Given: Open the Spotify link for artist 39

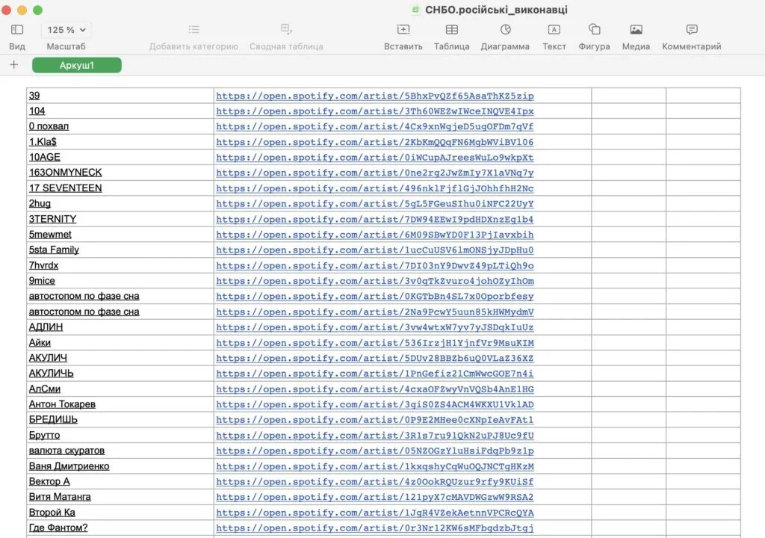Looking at the screenshot, I should (x=375, y=96).
